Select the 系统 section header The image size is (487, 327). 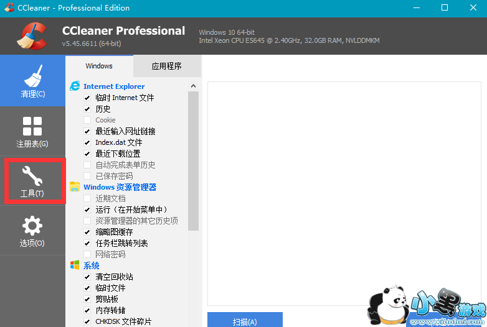(x=92, y=265)
